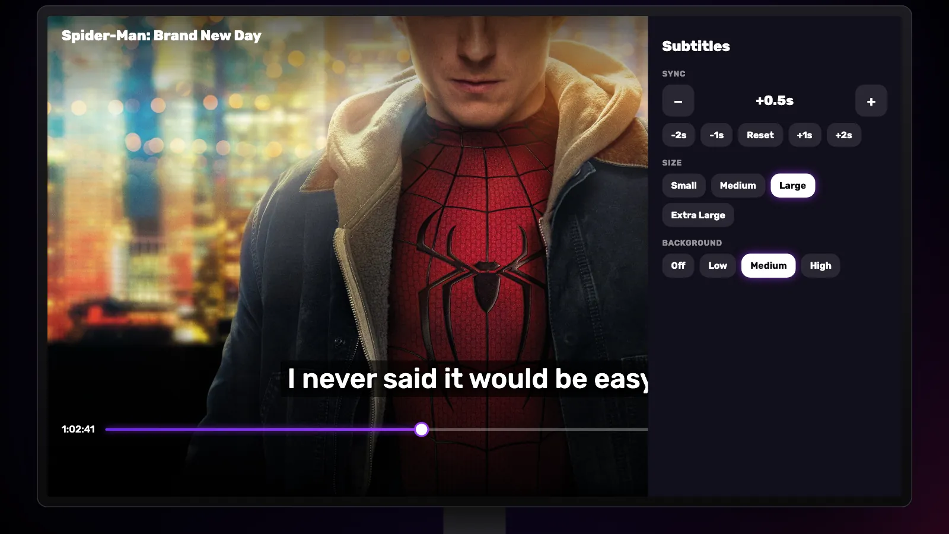Increase subtitle sync with plus button
The height and width of the screenshot is (534, 949).
(871, 101)
